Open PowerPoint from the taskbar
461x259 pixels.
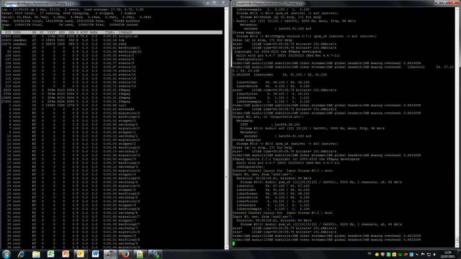tap(66, 254)
